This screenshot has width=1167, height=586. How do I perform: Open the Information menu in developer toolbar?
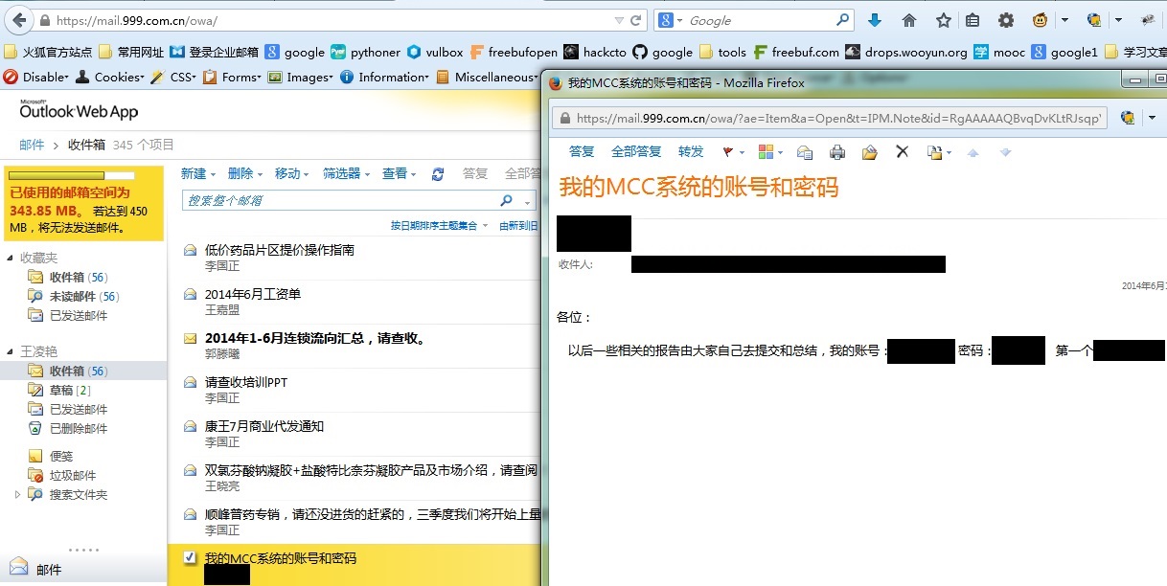click(x=385, y=77)
